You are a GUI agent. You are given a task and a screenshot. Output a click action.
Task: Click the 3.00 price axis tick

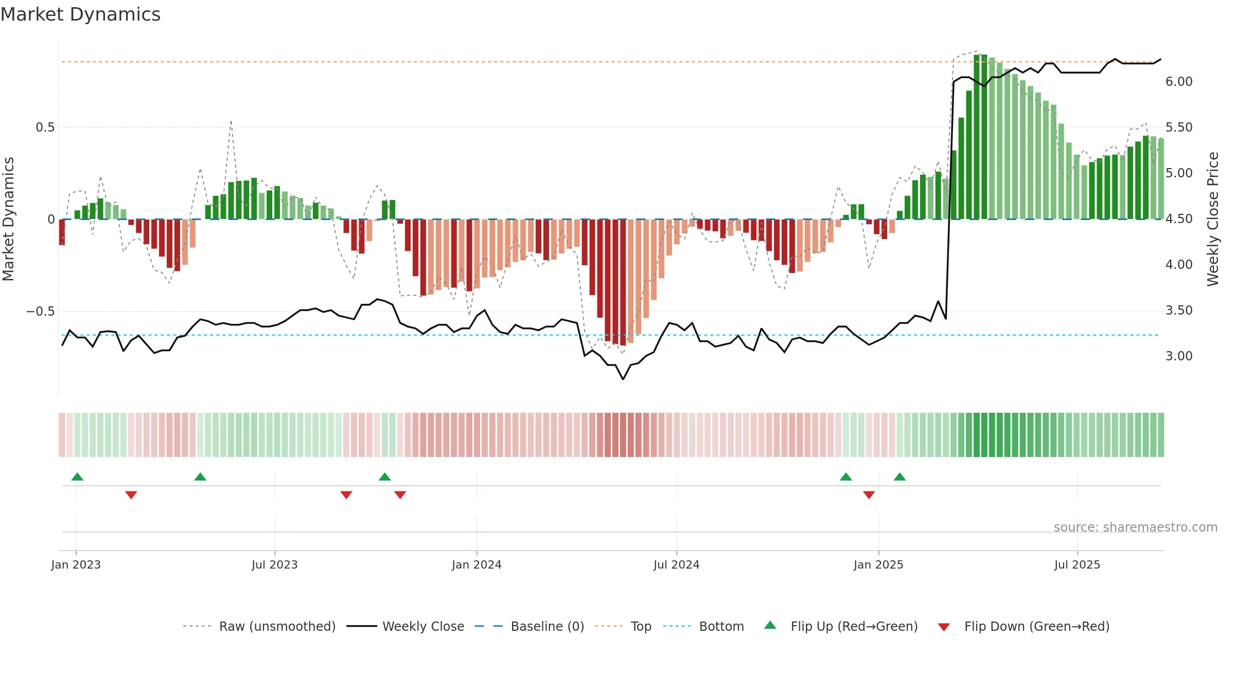coord(1179,356)
